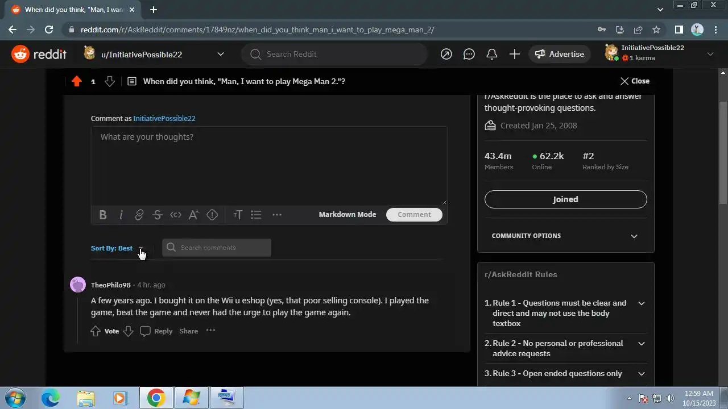Screen dimensions: 728x409
Task: Open the u/InitiativePossible22 community dropdown
Action: (x=154, y=54)
